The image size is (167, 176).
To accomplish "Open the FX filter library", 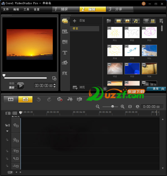I will tap(65, 74).
